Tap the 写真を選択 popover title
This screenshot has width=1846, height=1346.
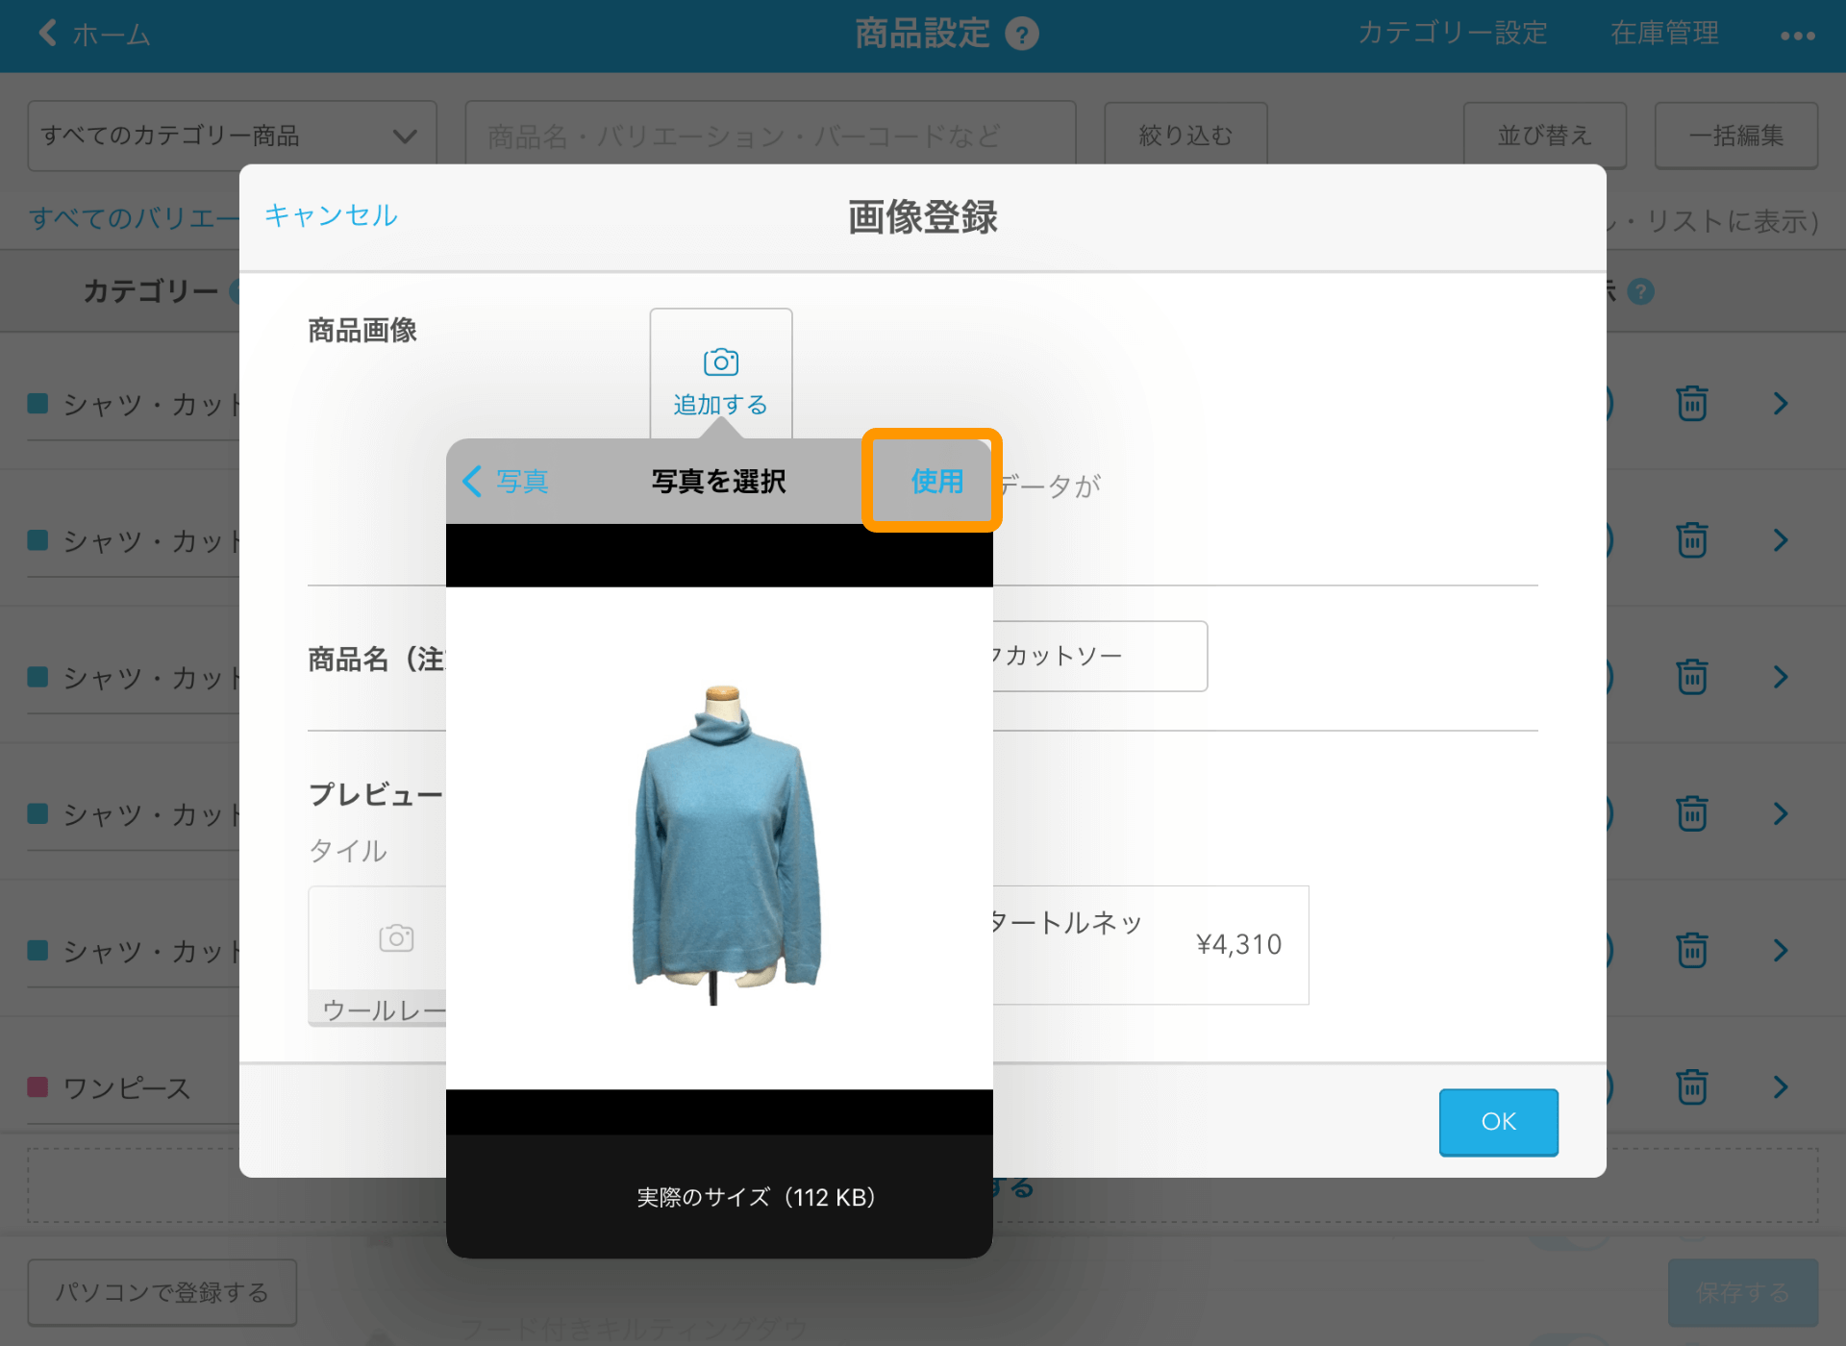(x=719, y=481)
